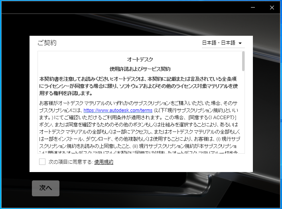Screen dimensions: 282x209
Task: Click the 使用許諾およびサービス契約 heading
Action: 140,69
